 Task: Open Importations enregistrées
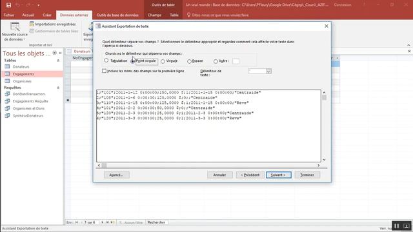[53, 24]
